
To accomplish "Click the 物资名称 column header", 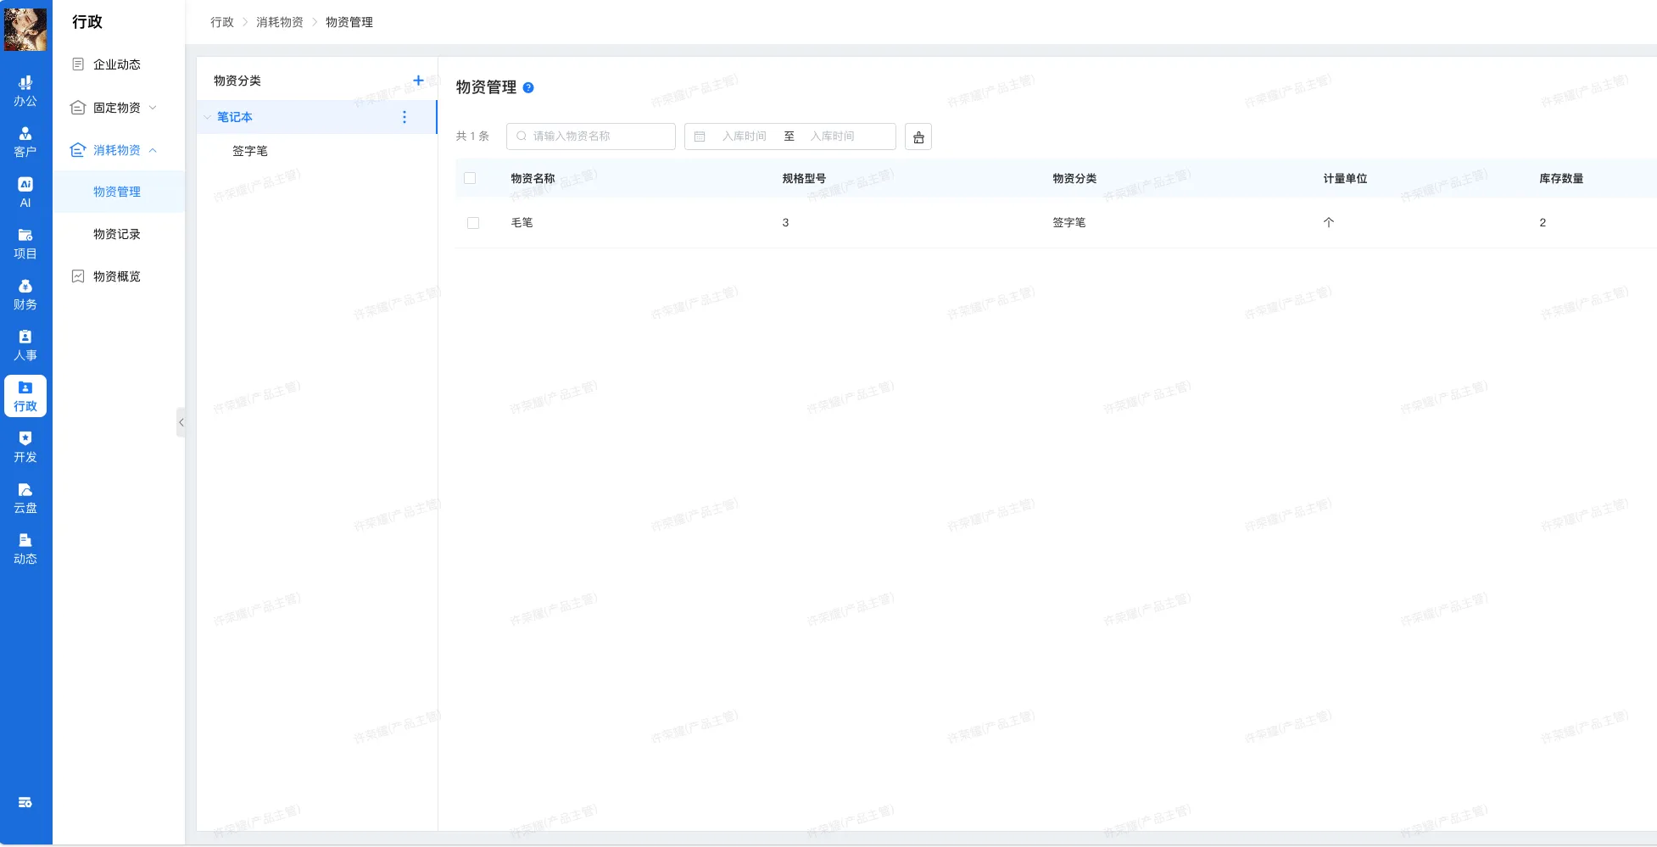I will 533,178.
